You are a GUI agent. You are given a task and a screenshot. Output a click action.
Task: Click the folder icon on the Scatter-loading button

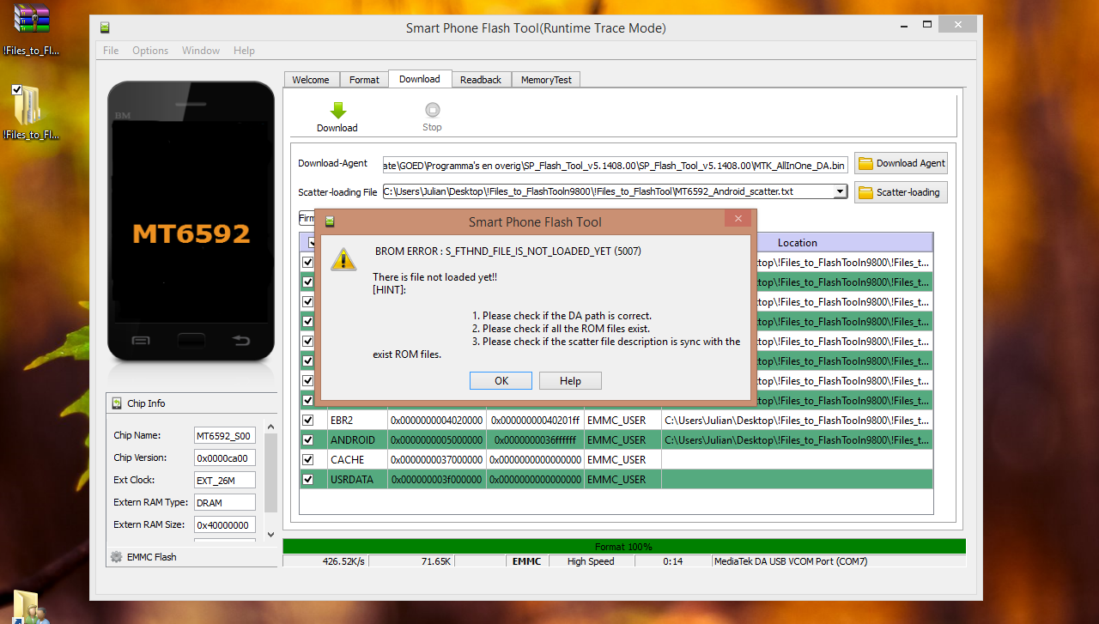point(865,192)
